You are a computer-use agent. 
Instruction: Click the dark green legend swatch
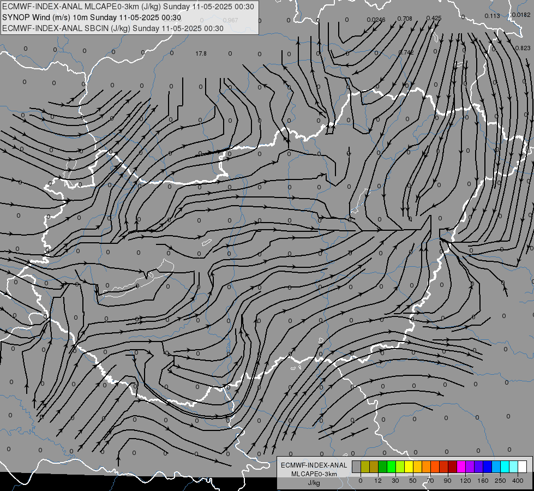383,467
